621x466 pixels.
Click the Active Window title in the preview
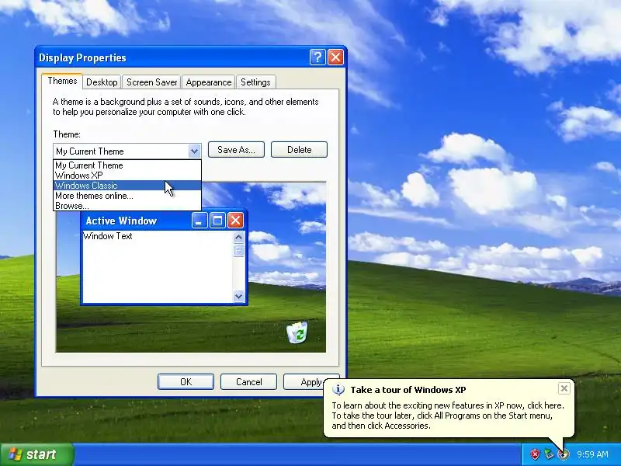coord(121,221)
